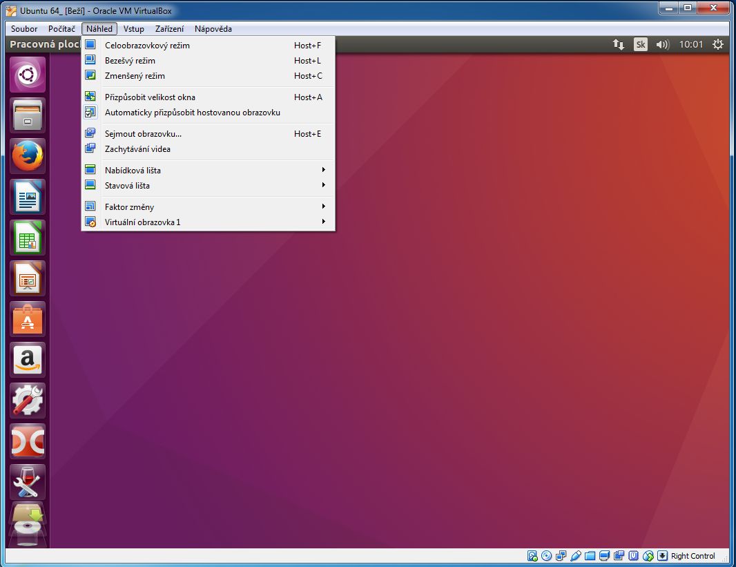736x567 pixels.
Task: Click the optical drive status icon
Action: click(546, 556)
